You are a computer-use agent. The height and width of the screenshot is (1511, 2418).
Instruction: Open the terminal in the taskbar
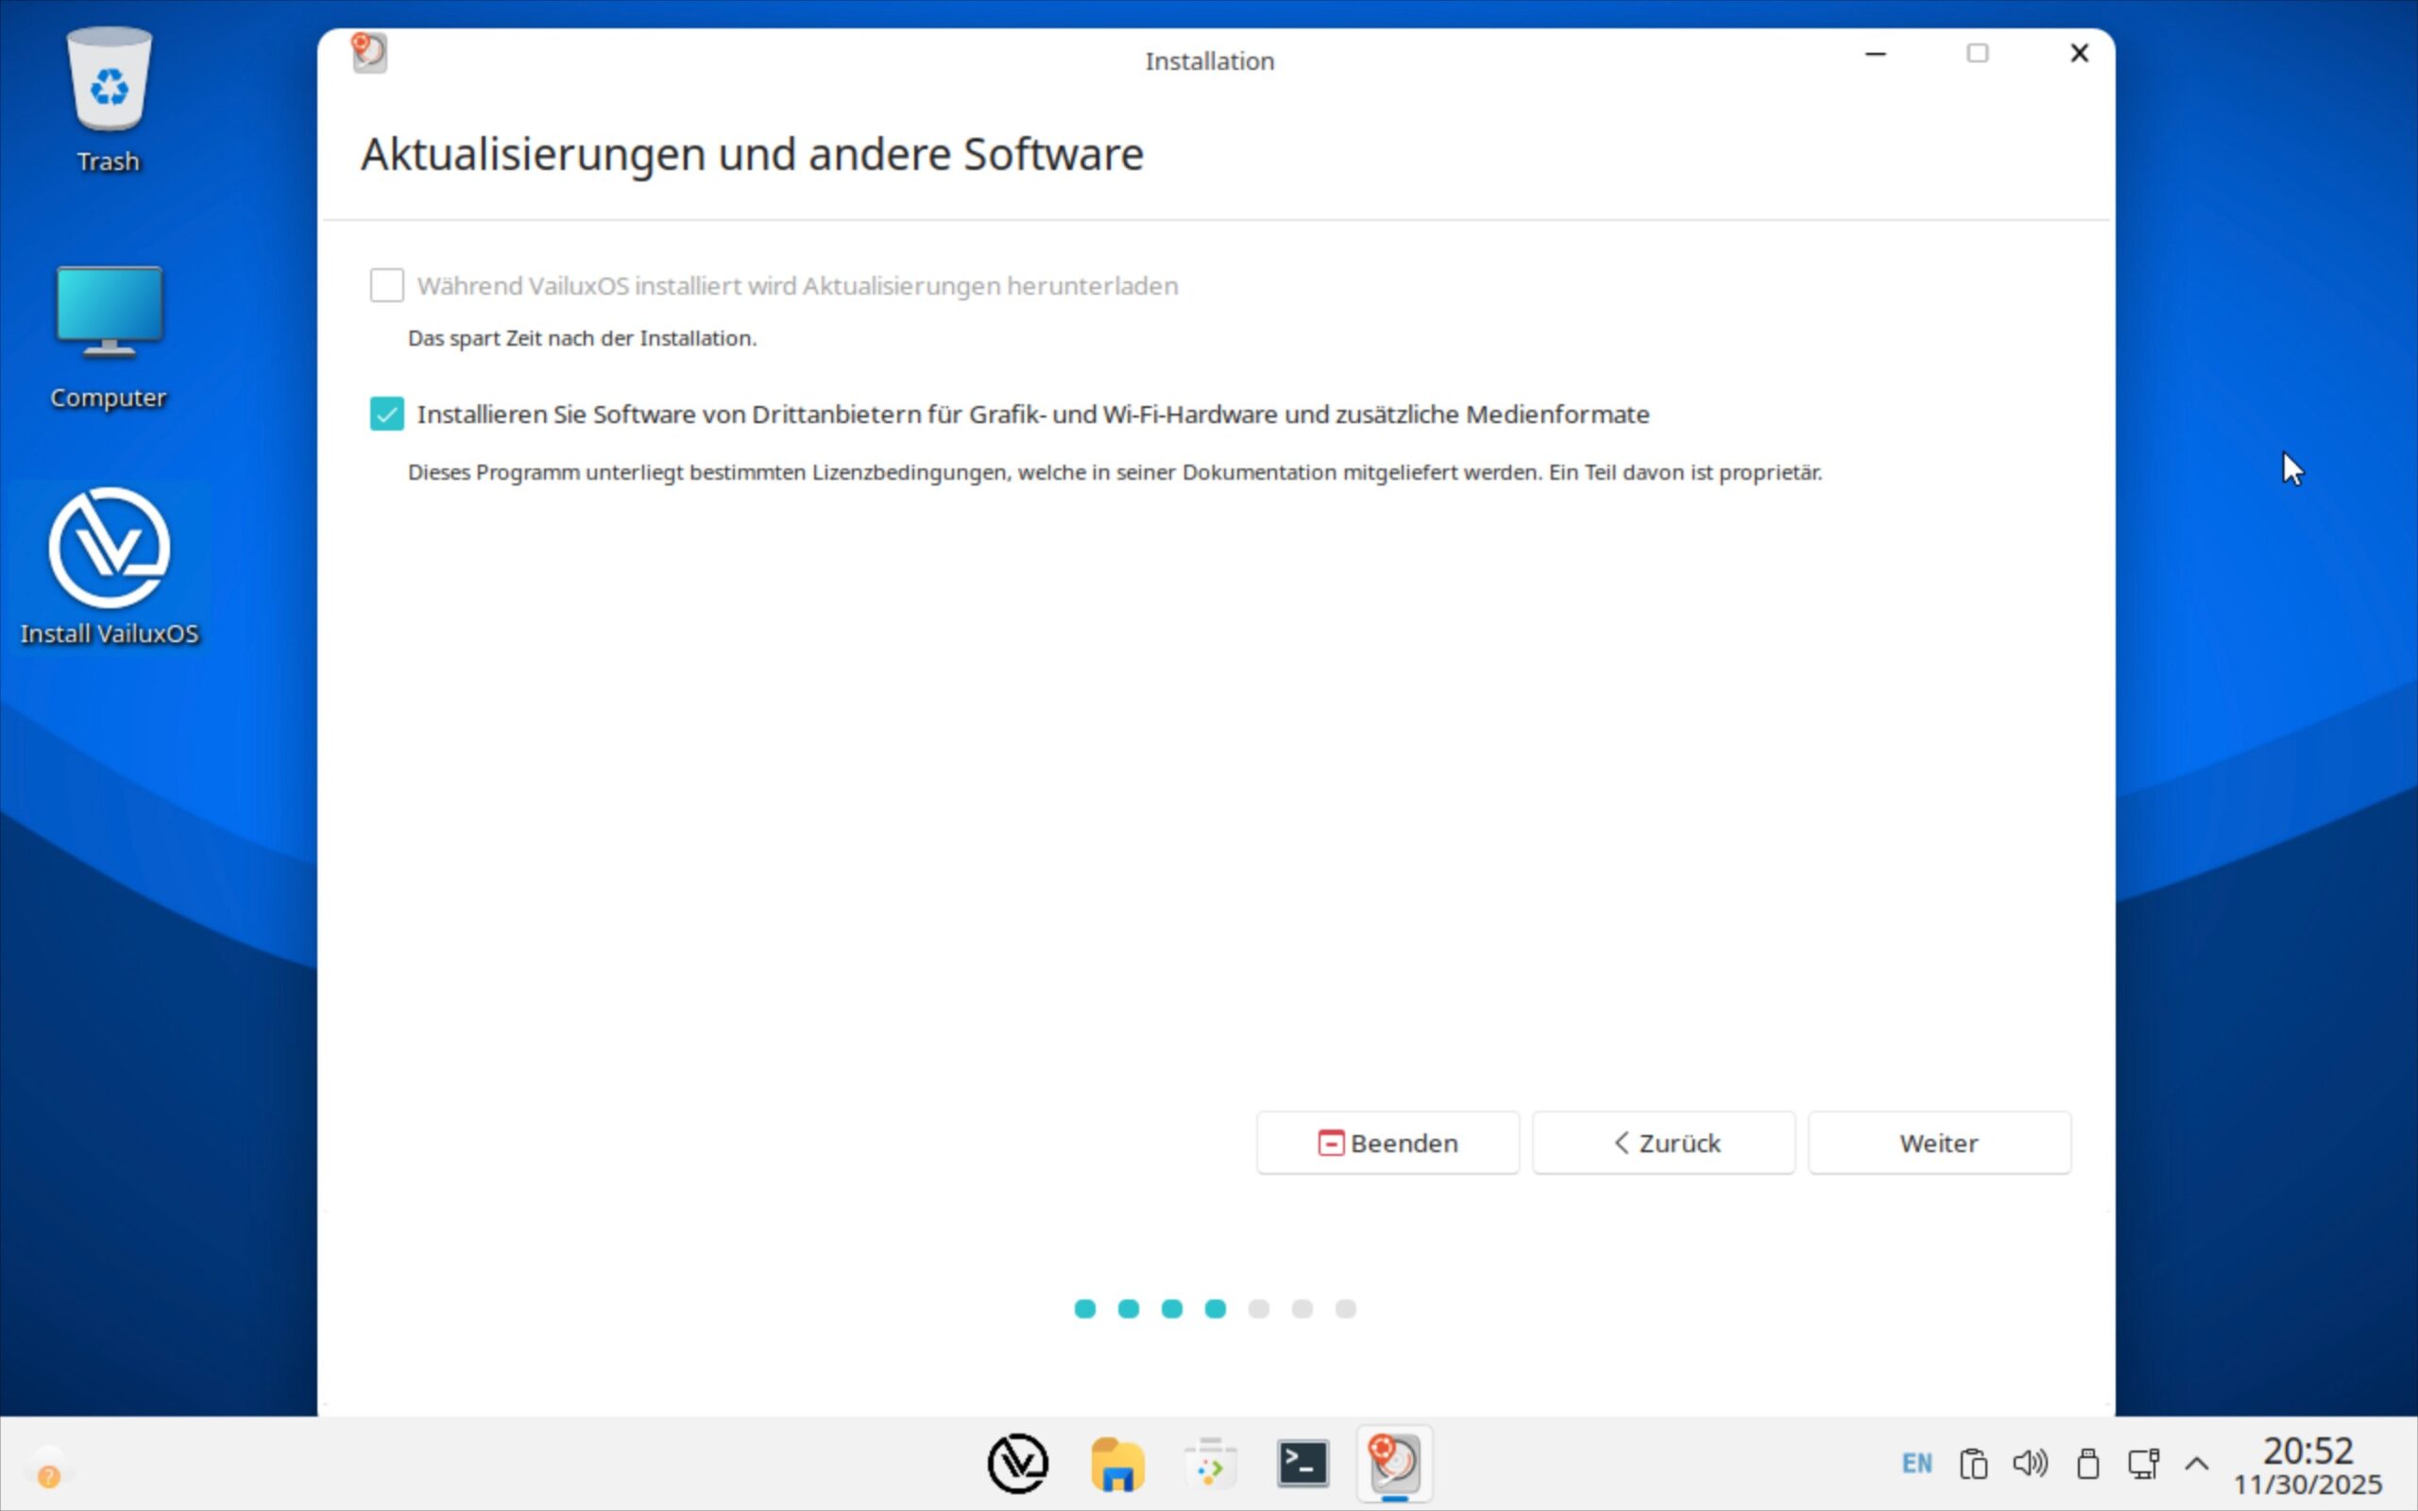(1303, 1464)
